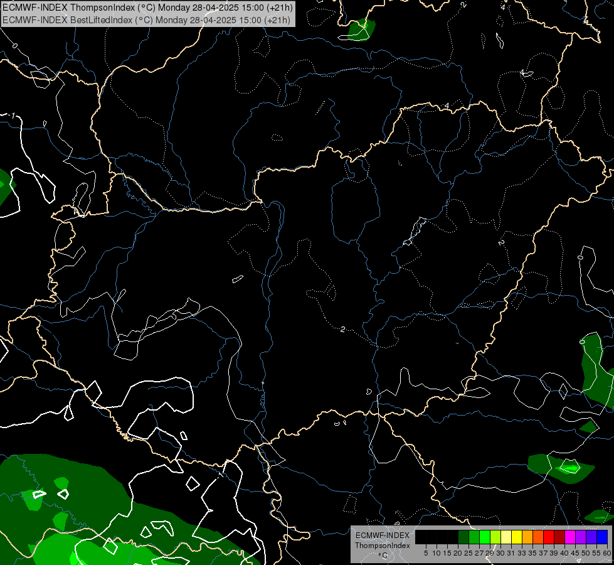The image size is (614, 565).
Task: Click the 'ThompsonIndex' label in the legend
Action: pos(383,546)
